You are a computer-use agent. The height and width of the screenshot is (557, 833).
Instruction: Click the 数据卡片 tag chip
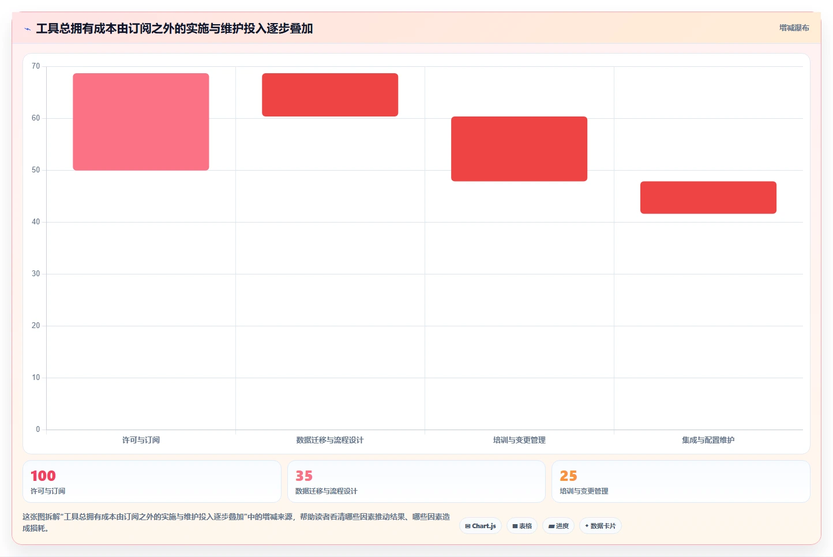601,526
